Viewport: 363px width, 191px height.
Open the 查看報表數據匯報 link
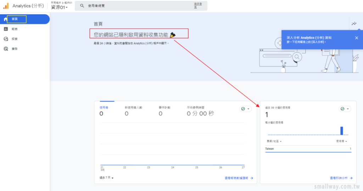point(239,178)
